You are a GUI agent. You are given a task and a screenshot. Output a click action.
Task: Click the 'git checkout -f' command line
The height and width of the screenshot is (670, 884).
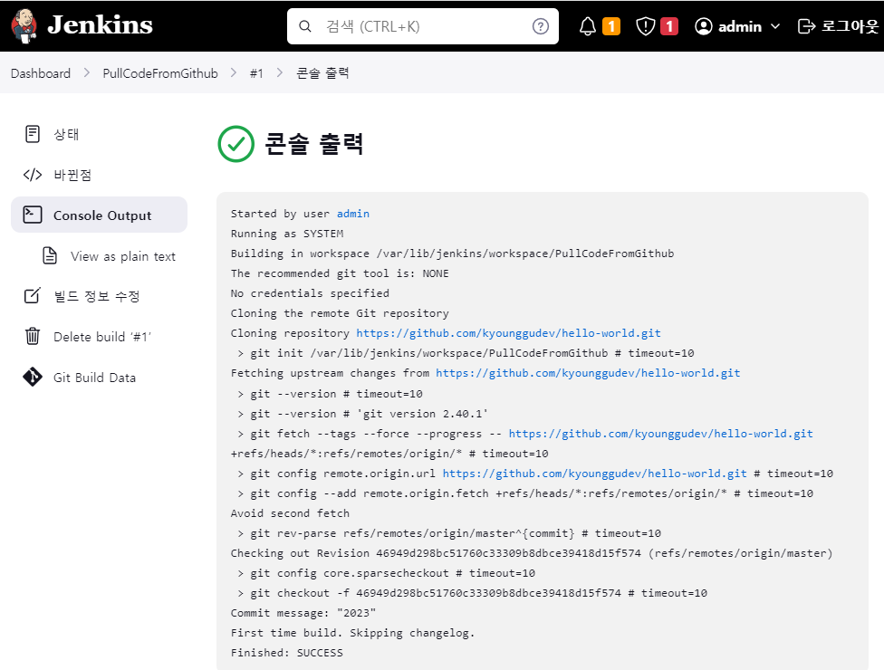point(473,593)
